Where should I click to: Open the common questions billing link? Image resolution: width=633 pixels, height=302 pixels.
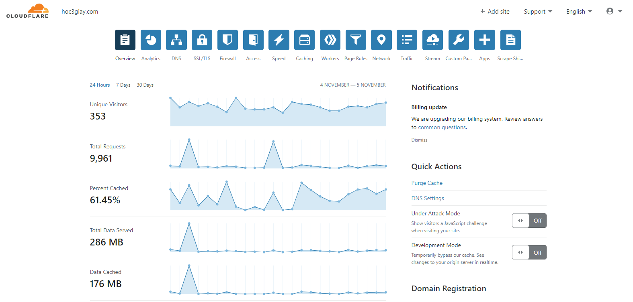tap(442, 127)
